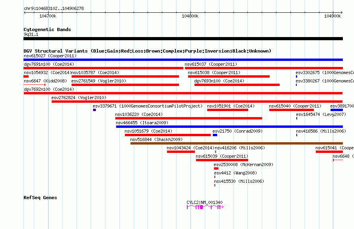Click the red nsv1043424 loss bar
The width and height of the screenshot is (354, 229).
pyautogui.click(x=181, y=152)
